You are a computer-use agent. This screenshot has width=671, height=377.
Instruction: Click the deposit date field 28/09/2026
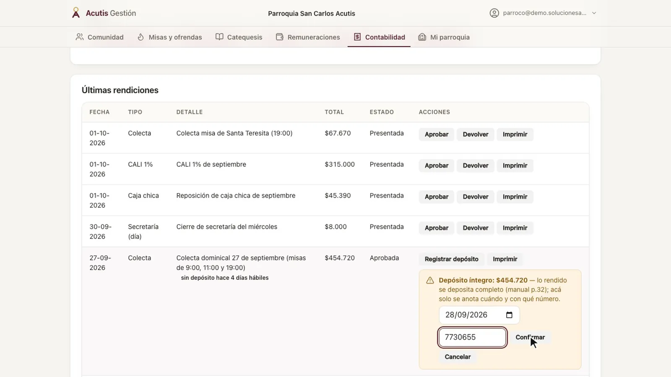(479, 315)
